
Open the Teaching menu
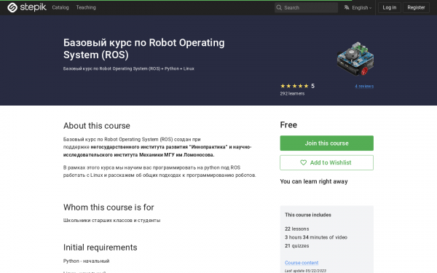pos(86,7)
